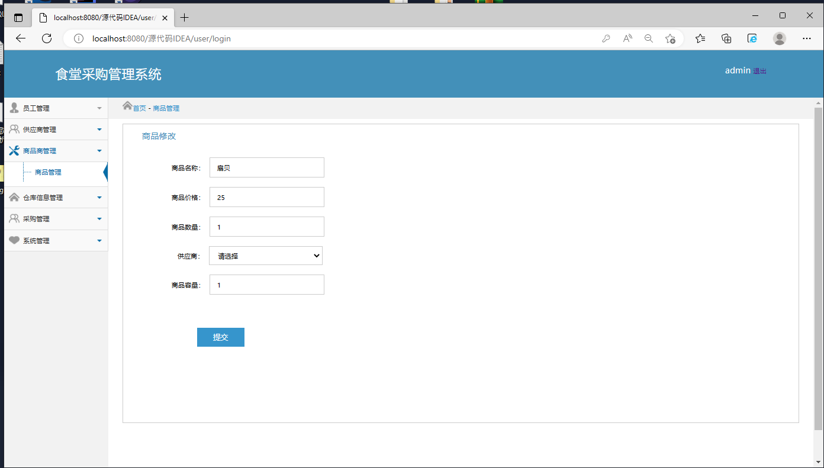The image size is (824, 468).
Task: Click the 员工管理 person icon
Action: point(14,108)
